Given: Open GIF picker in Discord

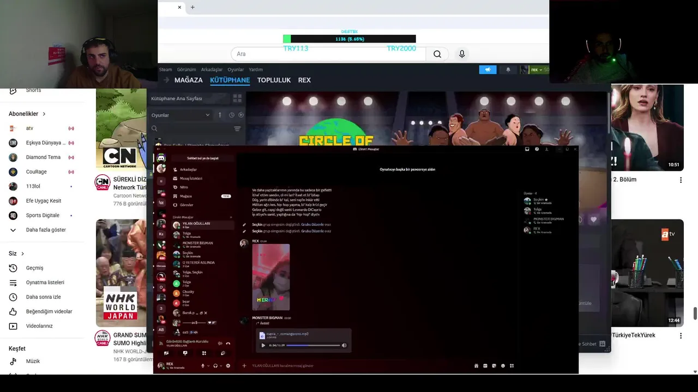Looking at the screenshot, I should point(485,366).
